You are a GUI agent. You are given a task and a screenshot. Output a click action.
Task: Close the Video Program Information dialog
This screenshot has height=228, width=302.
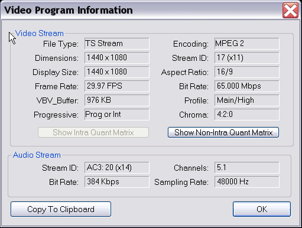[290, 11]
